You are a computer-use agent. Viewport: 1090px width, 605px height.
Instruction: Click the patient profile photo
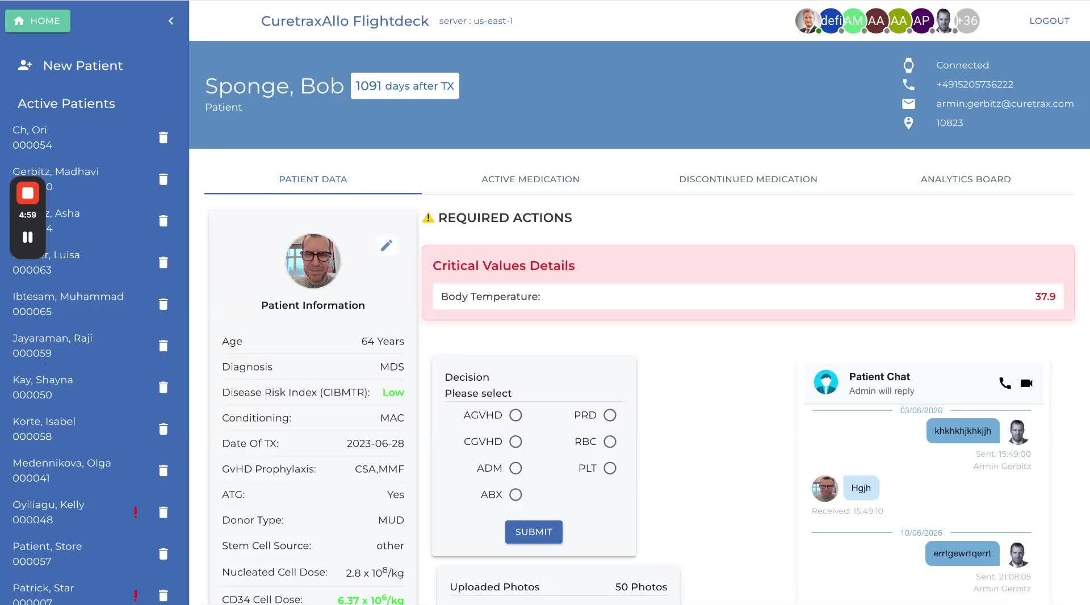click(x=313, y=261)
